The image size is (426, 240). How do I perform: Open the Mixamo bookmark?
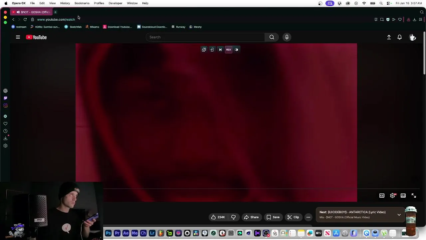pos(92,27)
